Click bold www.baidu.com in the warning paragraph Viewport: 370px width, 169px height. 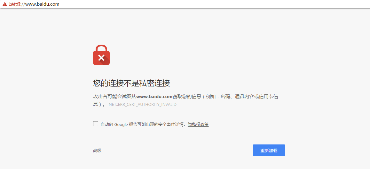click(x=154, y=97)
